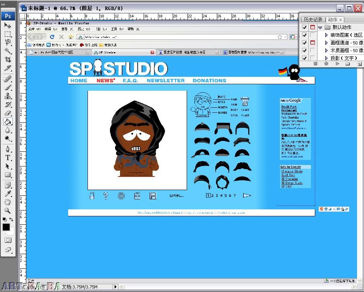Toggle the 默认动作 set checkbox

coord(304,27)
